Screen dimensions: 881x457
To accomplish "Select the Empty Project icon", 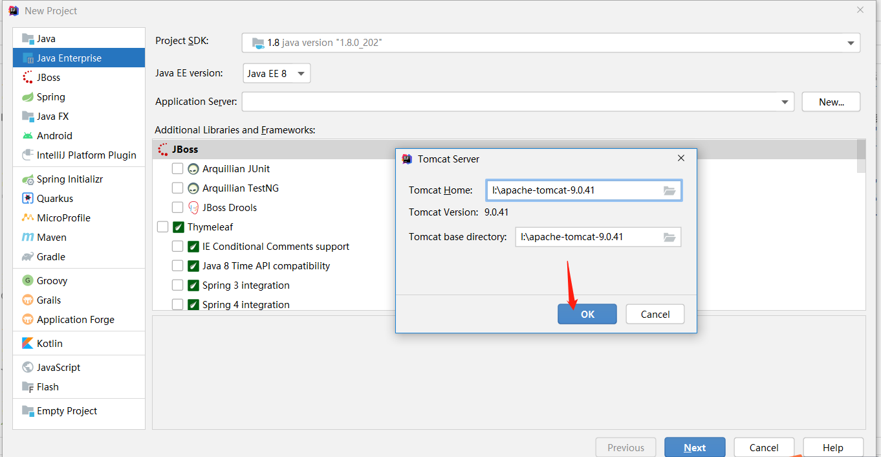I will pyautogui.click(x=28, y=411).
